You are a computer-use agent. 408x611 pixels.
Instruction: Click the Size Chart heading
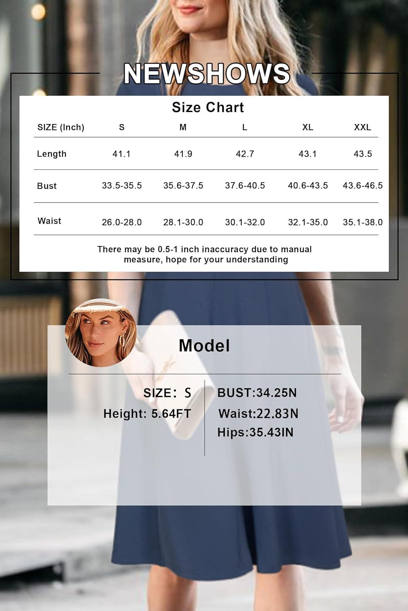click(x=208, y=108)
